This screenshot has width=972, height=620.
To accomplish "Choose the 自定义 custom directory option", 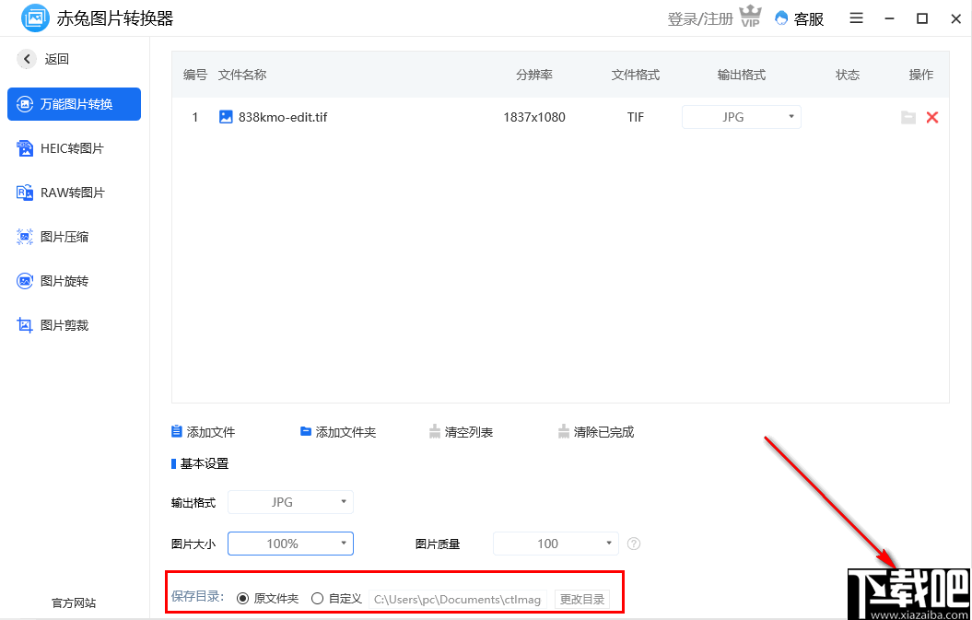I will (317, 598).
